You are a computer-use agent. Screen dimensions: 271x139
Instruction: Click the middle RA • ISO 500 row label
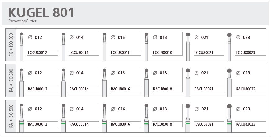click(x=11, y=81)
